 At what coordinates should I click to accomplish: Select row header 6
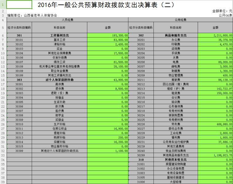(x=3, y=35)
